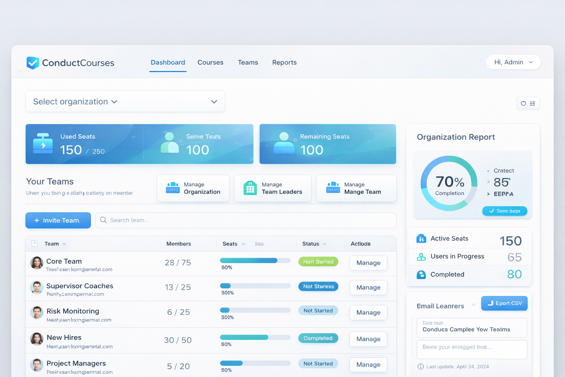Open the Reports section
Viewport: 565px width, 377px height.
[x=284, y=62]
